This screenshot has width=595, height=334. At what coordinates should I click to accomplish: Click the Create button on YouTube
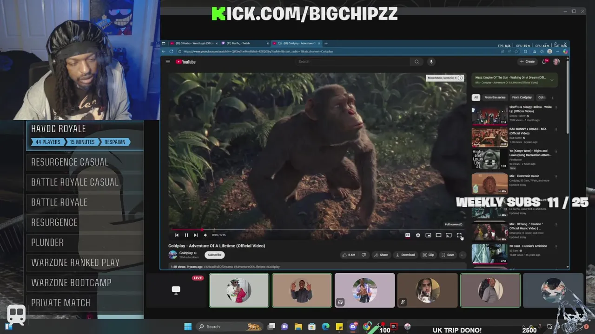(x=527, y=61)
